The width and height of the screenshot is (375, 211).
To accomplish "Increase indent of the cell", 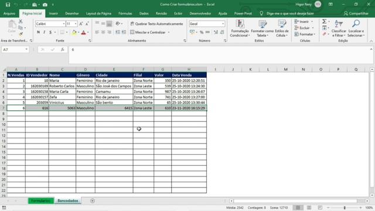I will [x=124, y=32].
